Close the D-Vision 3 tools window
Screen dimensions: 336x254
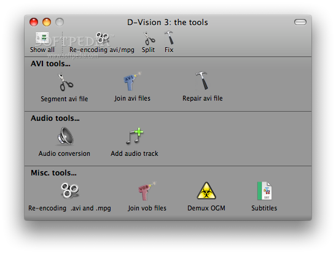click(34, 22)
